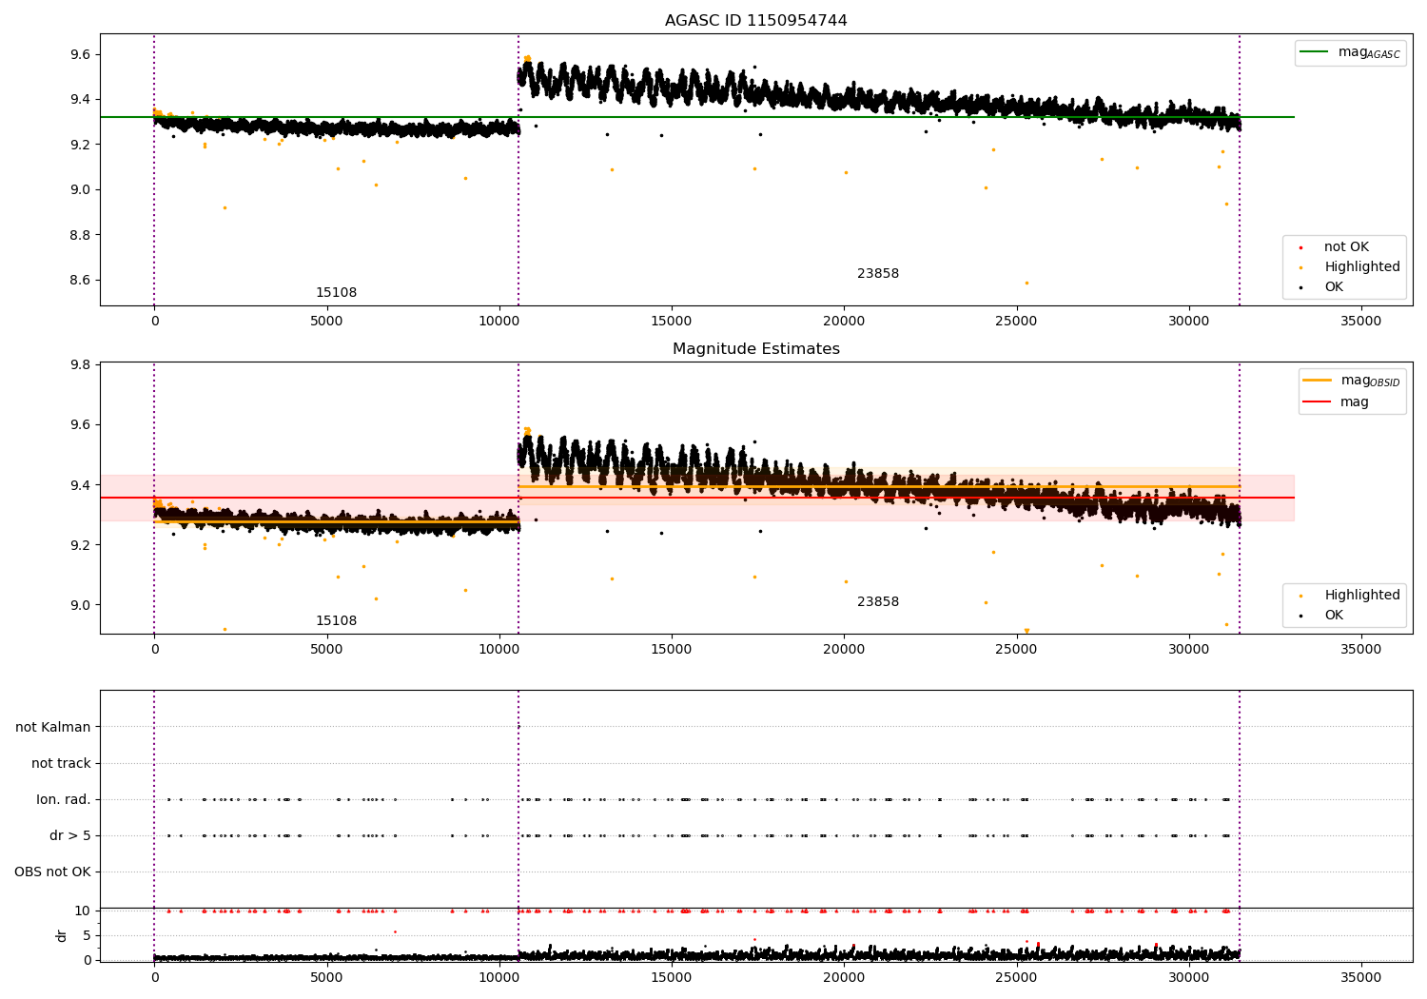Click "OK" in the top plot's lower legend

(x=1334, y=287)
